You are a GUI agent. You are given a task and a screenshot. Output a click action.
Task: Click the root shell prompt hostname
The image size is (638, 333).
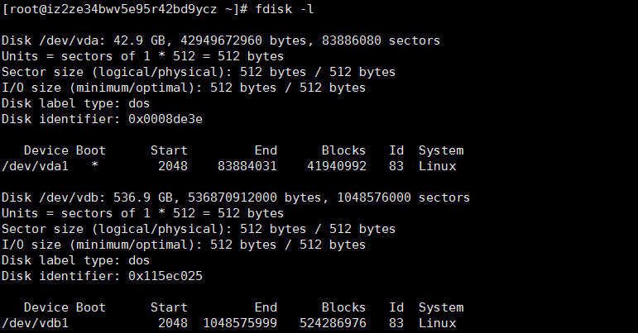125,9
